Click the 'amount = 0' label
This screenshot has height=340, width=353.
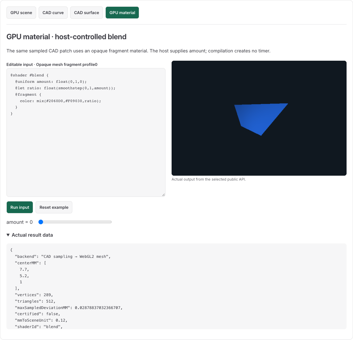[20, 222]
